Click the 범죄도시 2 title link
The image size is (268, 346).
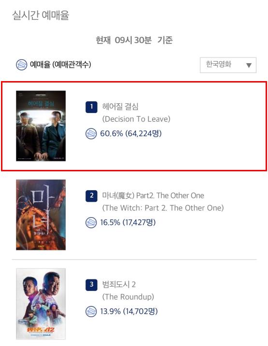tap(119, 284)
